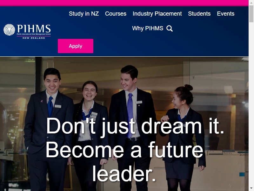This screenshot has height=191, width=254.
Task: Click the "Become a future" headline line
Action: click(x=124, y=150)
